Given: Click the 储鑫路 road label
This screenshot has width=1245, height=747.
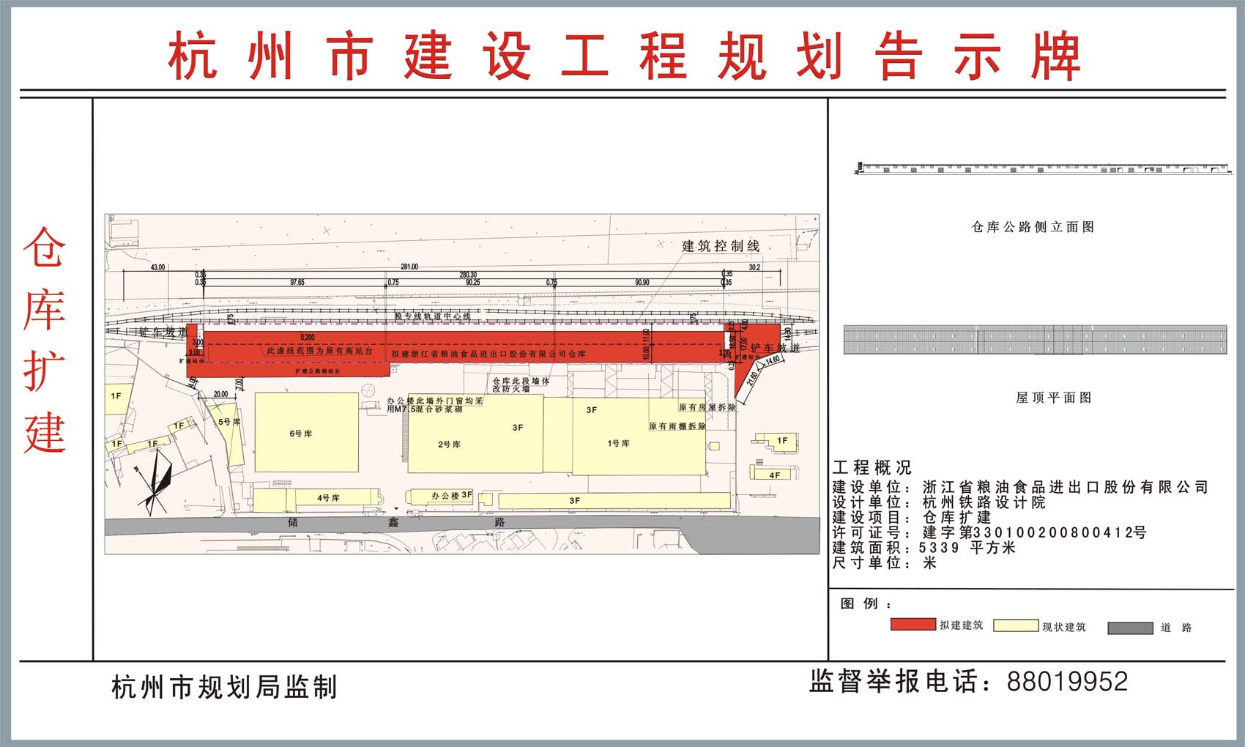Looking at the screenshot, I should point(396,522).
